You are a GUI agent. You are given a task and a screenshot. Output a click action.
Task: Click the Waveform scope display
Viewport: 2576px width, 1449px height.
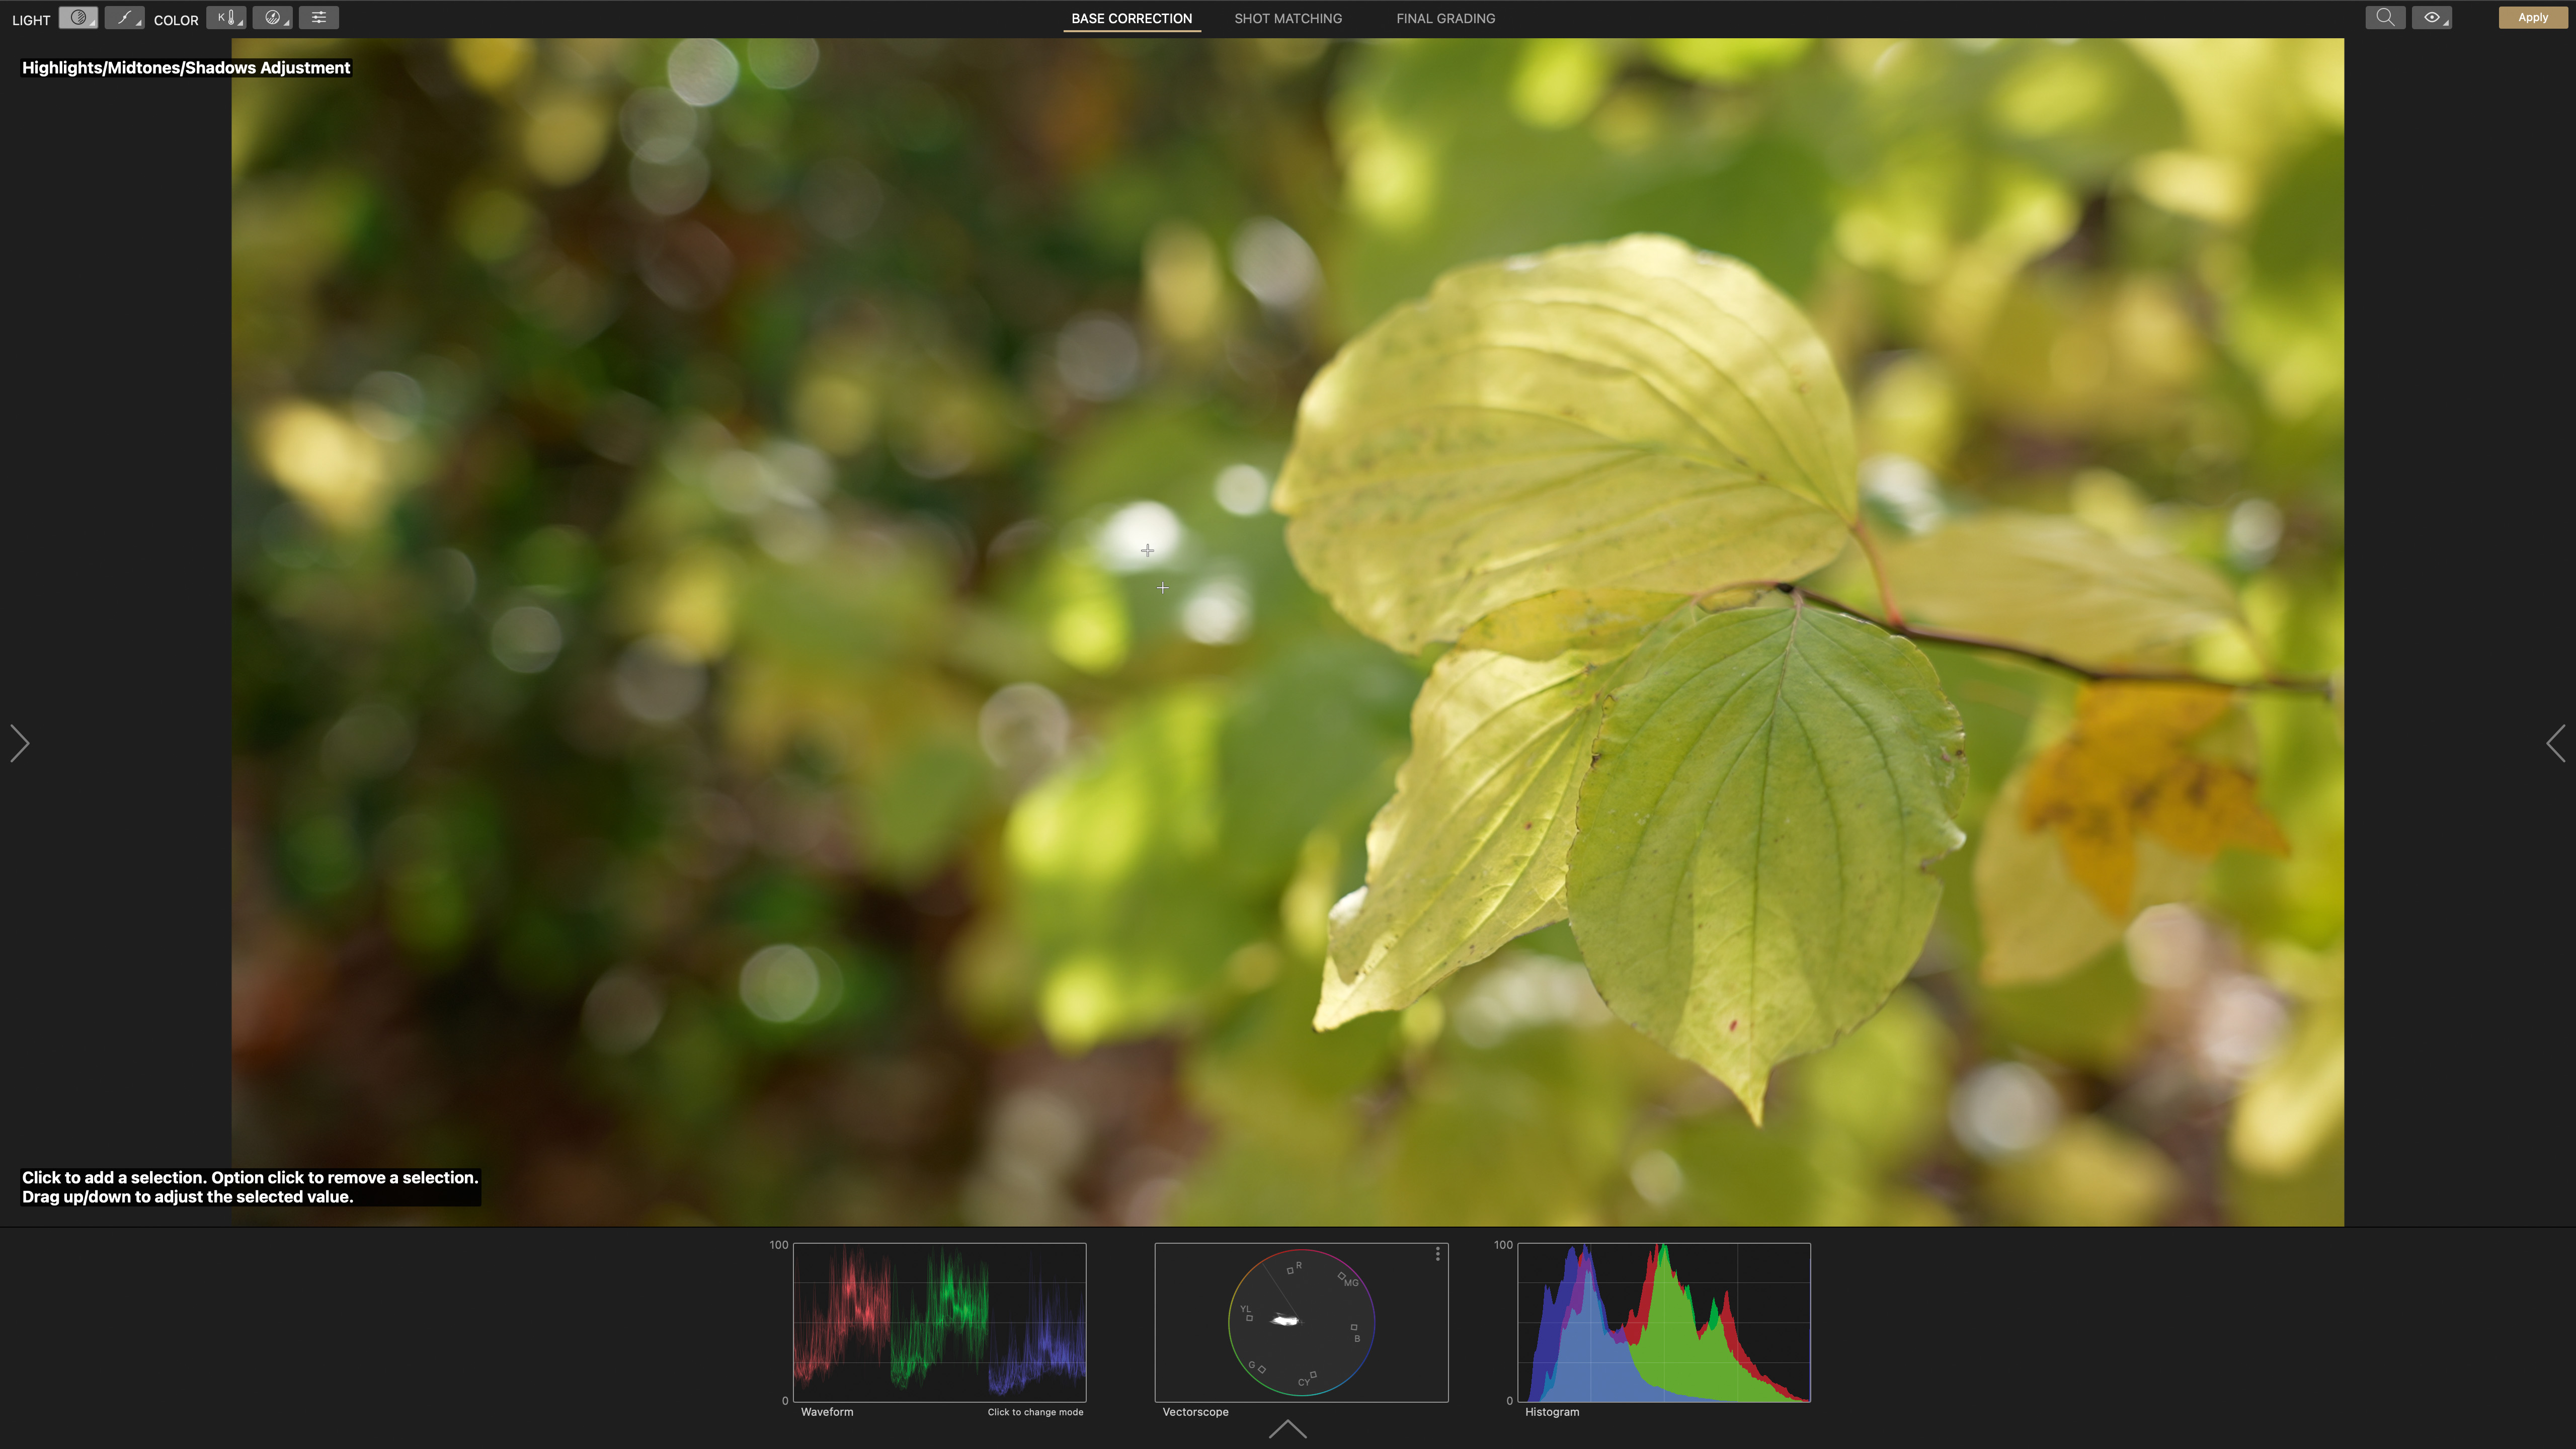coord(939,1322)
